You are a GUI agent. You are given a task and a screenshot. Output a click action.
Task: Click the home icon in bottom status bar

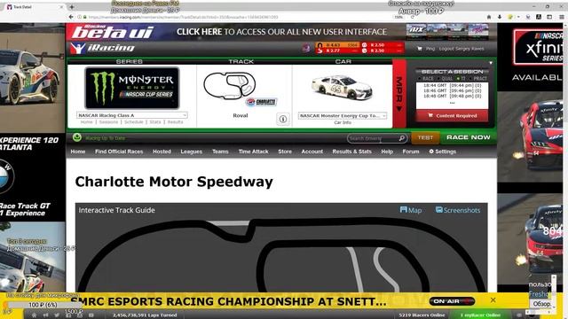pos(34,315)
